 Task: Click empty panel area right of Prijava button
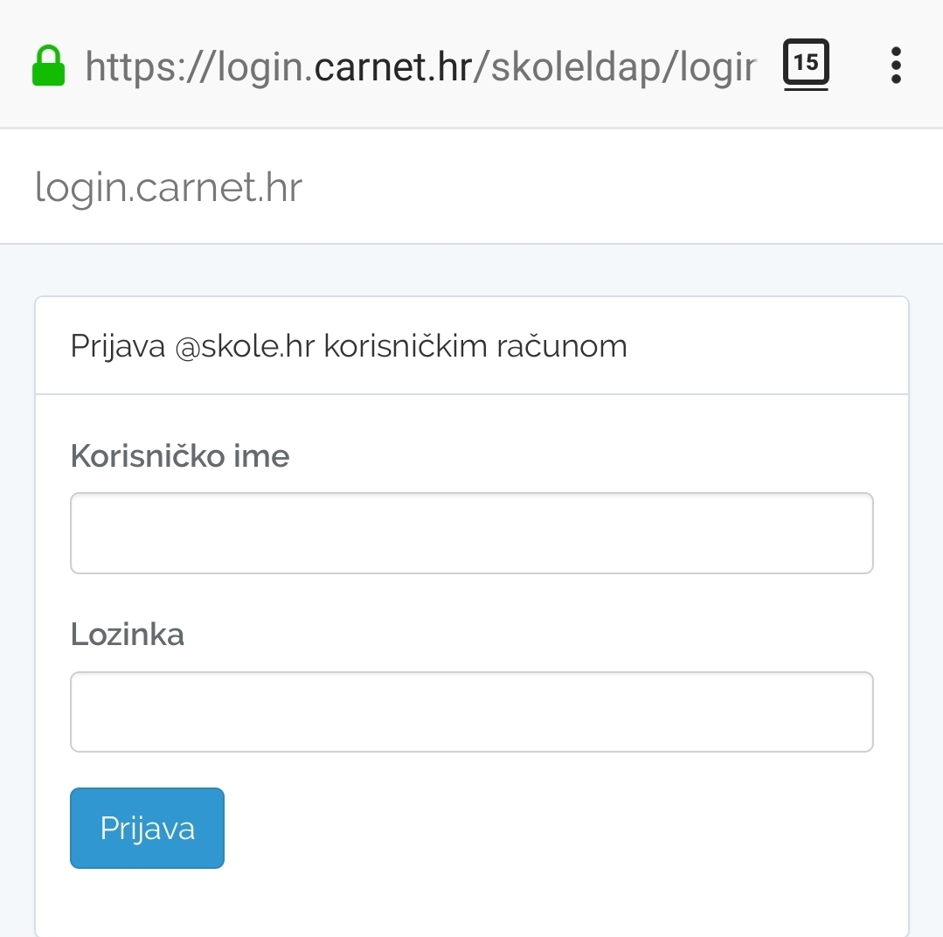click(559, 828)
